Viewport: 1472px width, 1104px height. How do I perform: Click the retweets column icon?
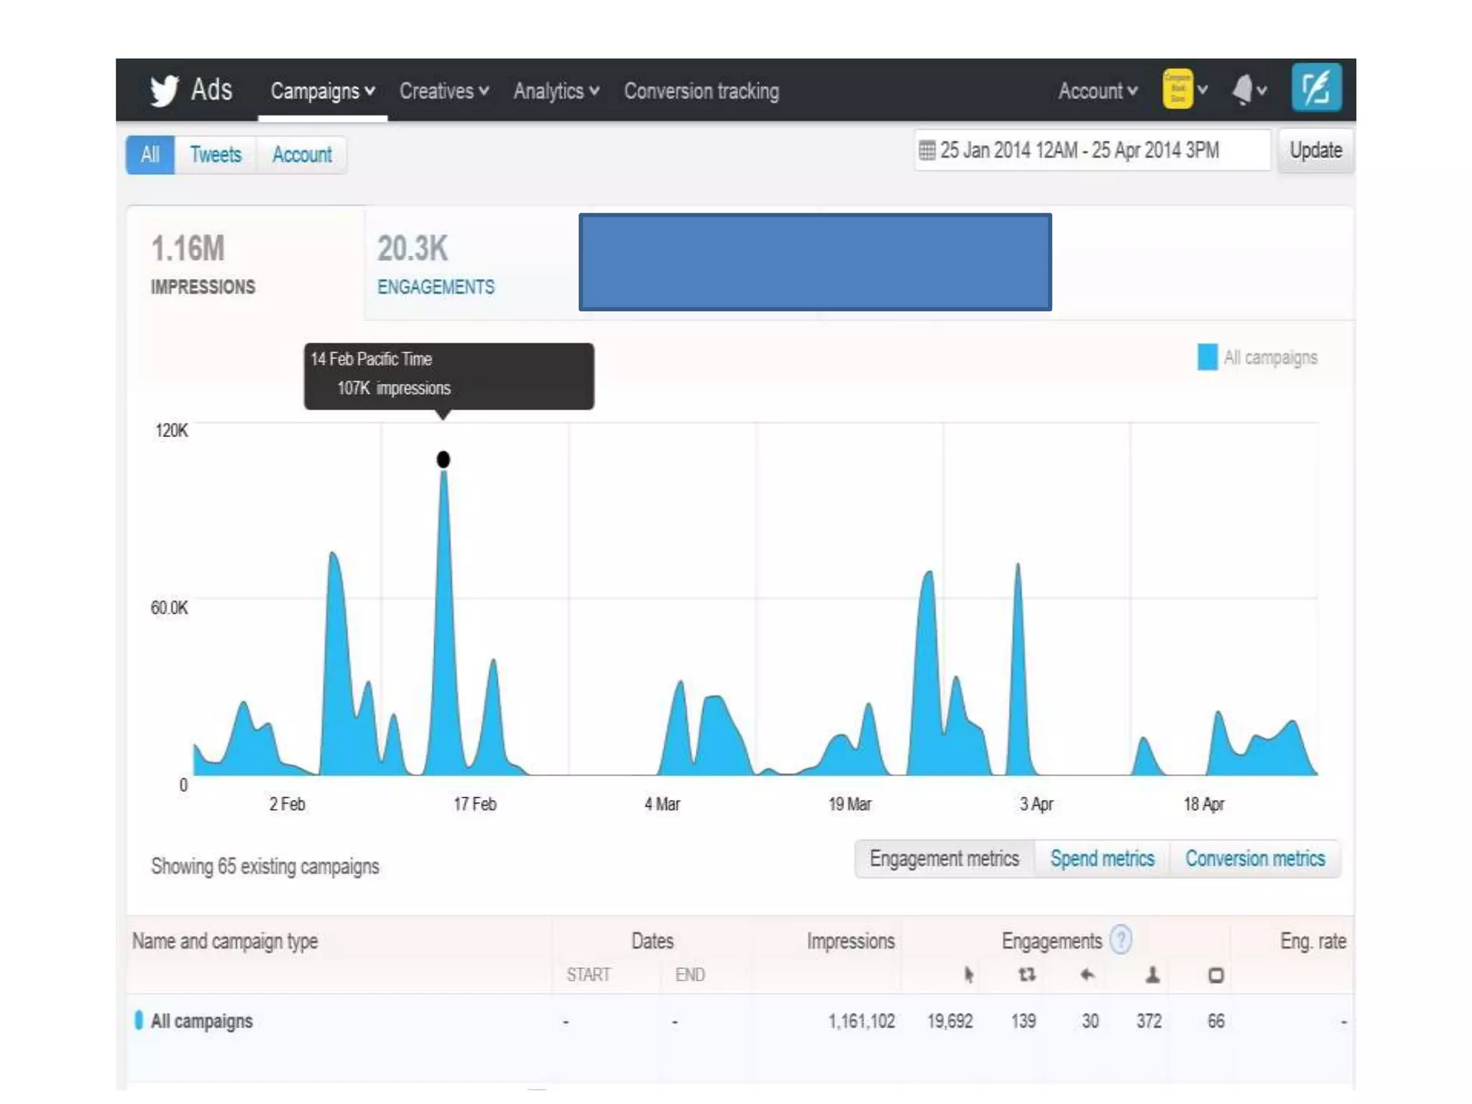coord(1026,975)
